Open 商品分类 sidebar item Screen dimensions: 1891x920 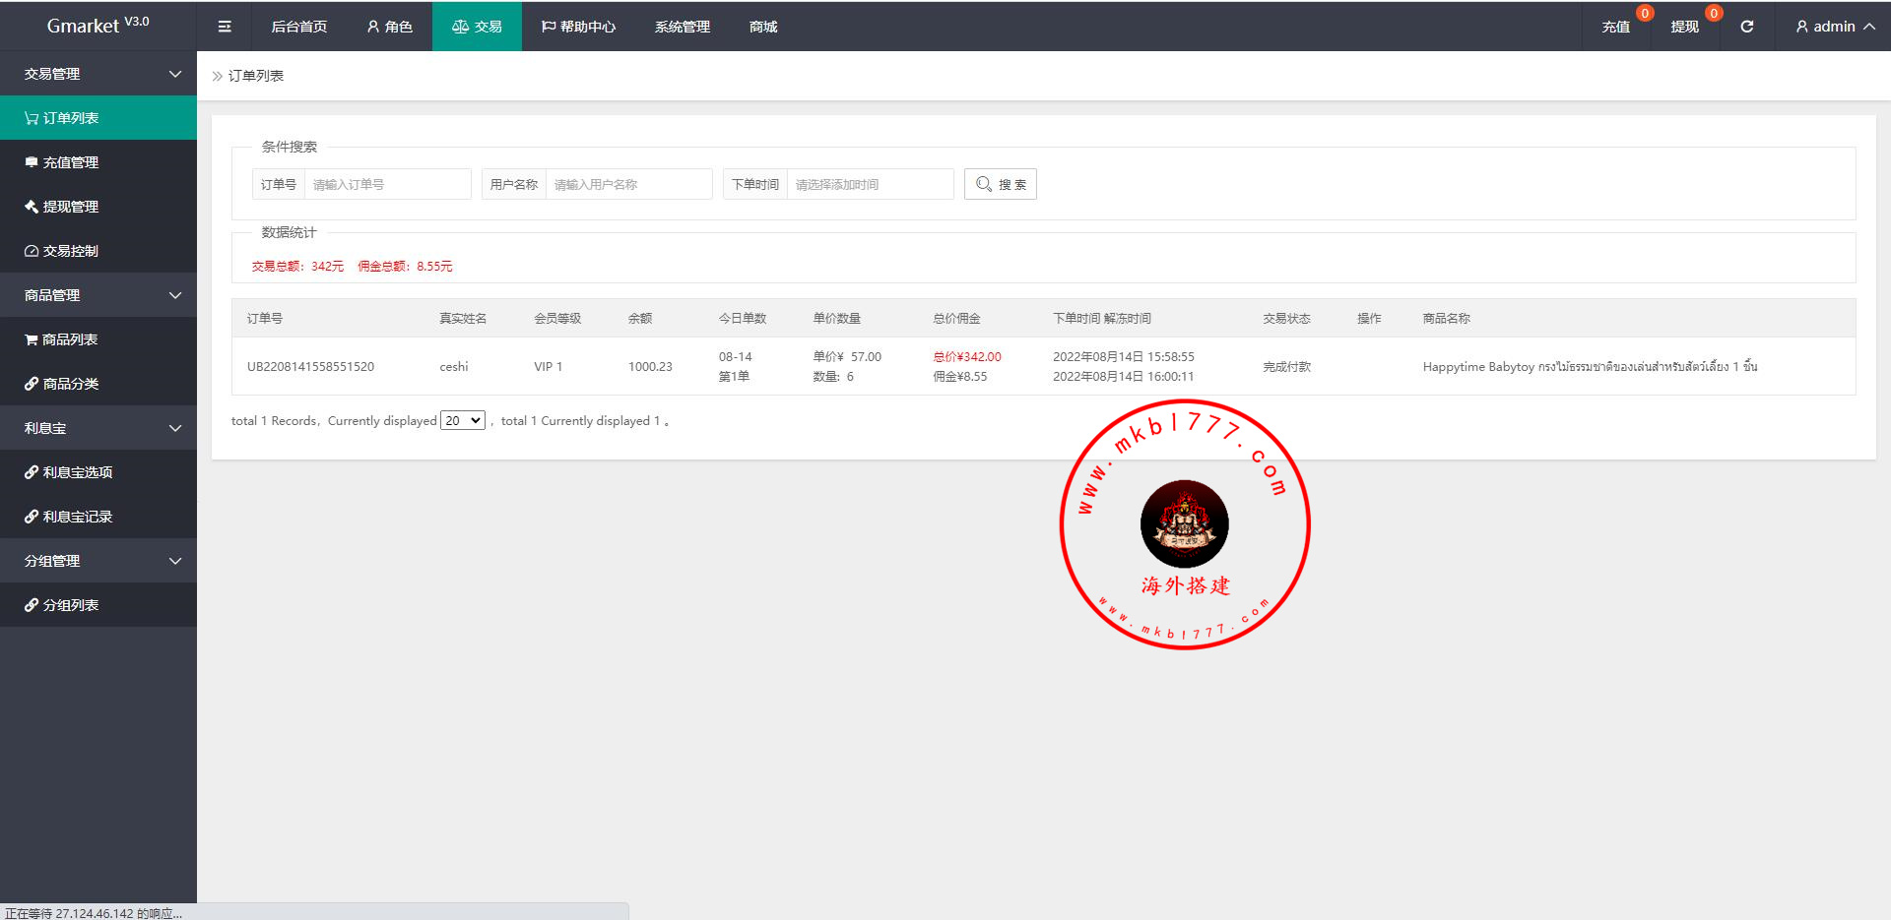click(98, 384)
